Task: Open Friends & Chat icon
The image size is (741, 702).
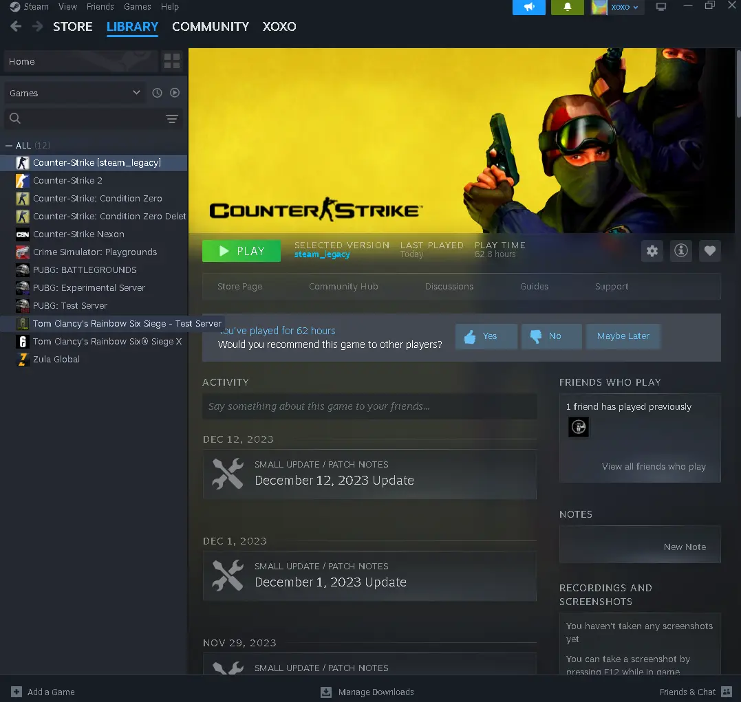Action: tap(727, 692)
